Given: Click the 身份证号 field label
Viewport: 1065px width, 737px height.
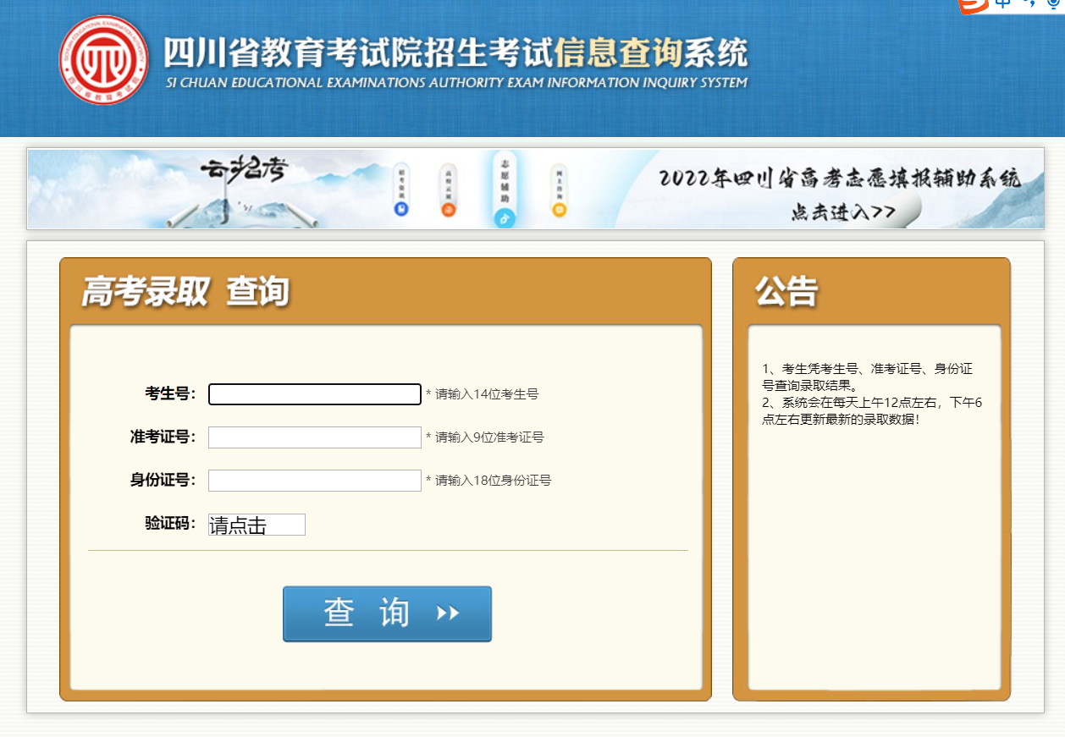Looking at the screenshot, I should click(163, 480).
